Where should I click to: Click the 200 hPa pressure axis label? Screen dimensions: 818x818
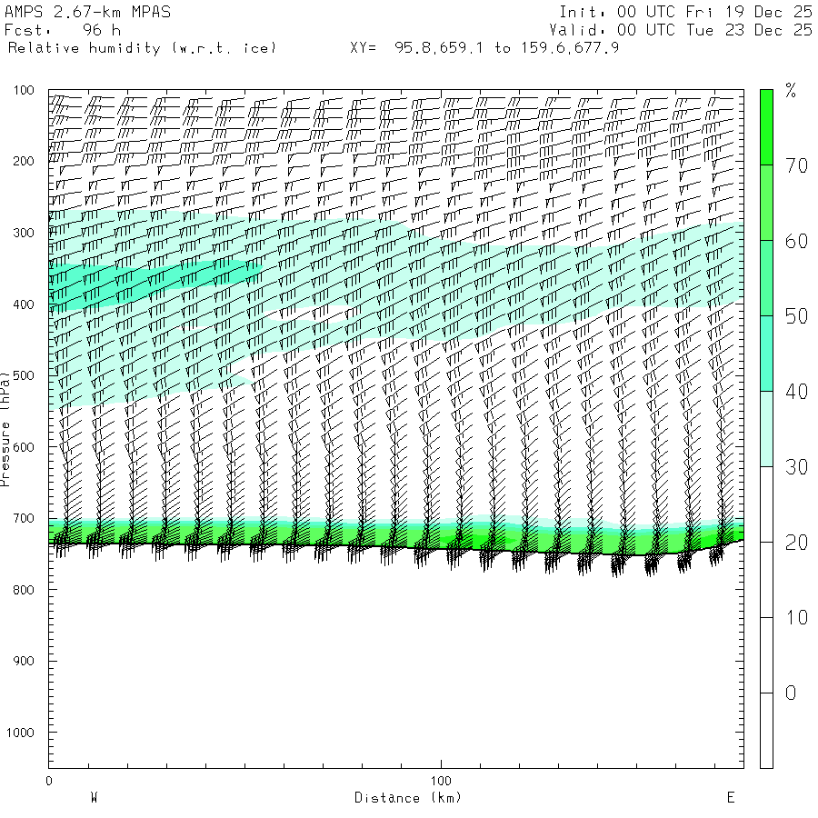[24, 161]
